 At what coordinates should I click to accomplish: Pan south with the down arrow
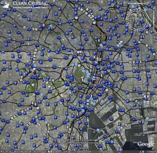click(x=137, y=25)
